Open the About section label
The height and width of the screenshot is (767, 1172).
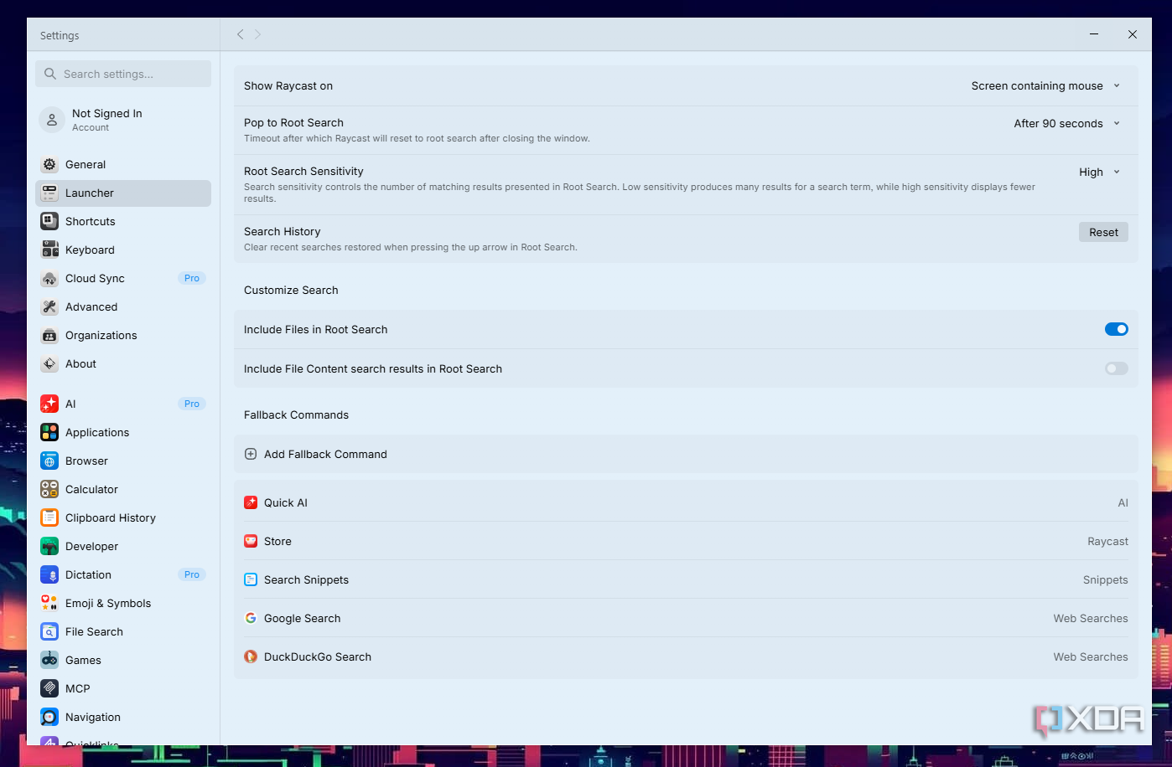[80, 364]
